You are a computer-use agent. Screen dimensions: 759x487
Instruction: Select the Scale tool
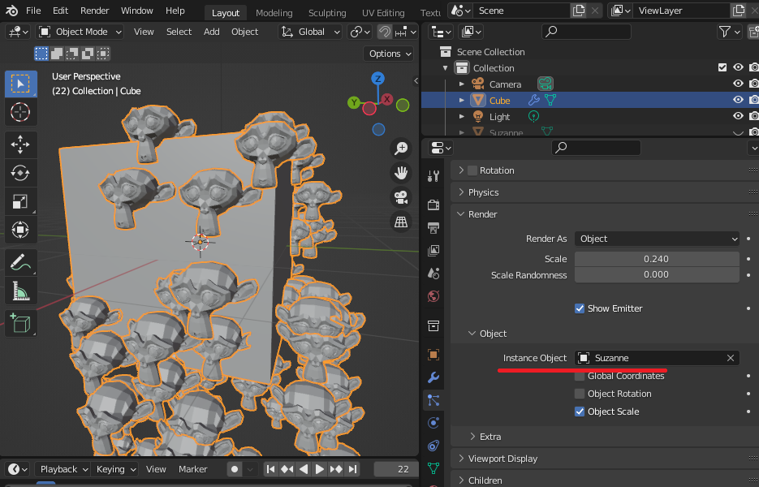pos(21,201)
